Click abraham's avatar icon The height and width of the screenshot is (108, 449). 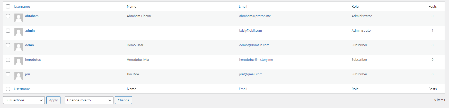tap(19, 18)
